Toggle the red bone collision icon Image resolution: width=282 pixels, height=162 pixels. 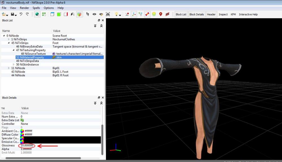(x=147, y=14)
